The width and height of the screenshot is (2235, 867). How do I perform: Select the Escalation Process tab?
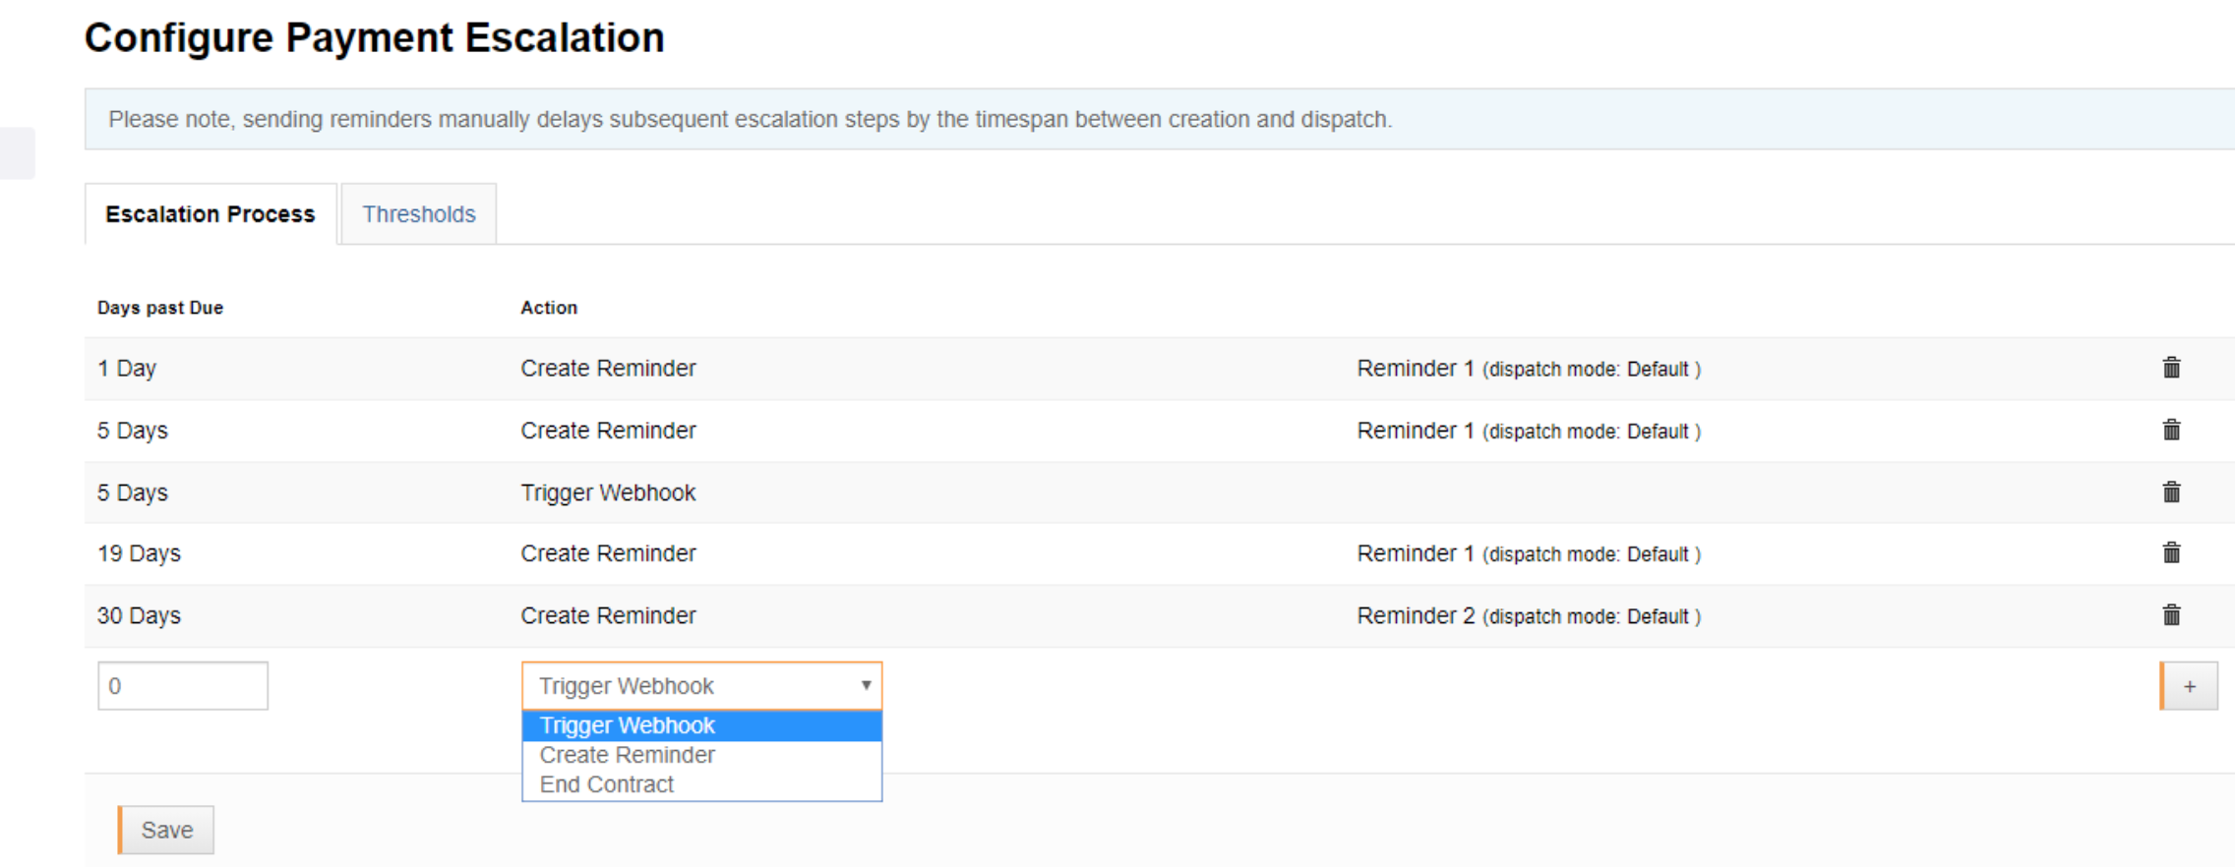(211, 214)
